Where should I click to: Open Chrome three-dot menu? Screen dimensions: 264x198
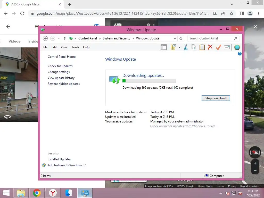[258, 13]
